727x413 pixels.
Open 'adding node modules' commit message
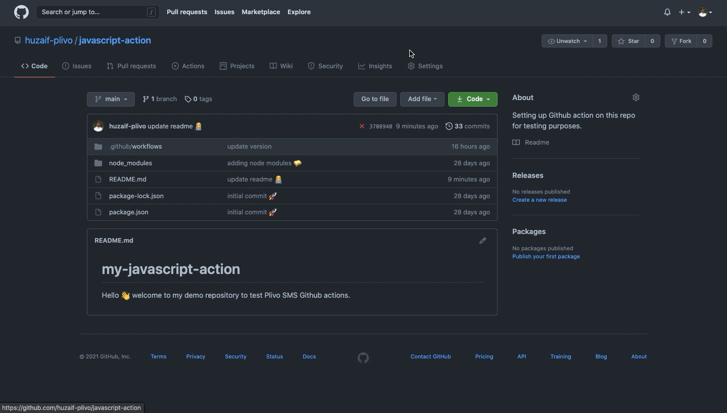[x=264, y=163]
